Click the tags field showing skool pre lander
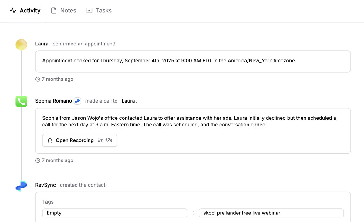 coord(271,213)
